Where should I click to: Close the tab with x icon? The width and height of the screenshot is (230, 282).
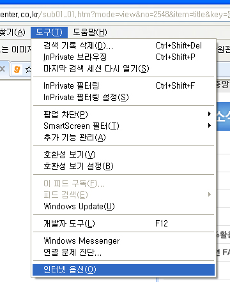[3, 68]
